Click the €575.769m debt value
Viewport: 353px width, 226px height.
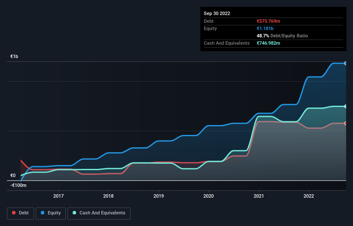268,21
